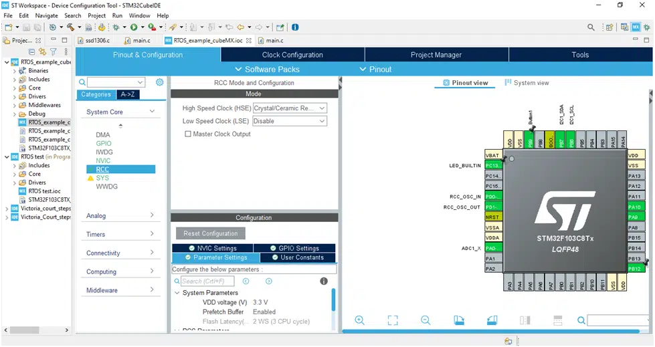655x347 pixels.
Task: Select GPIO in the System Core list
Action: (x=104, y=143)
